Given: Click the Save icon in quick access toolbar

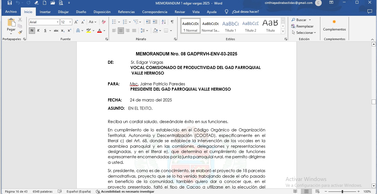Looking at the screenshot, I should coord(10,3).
